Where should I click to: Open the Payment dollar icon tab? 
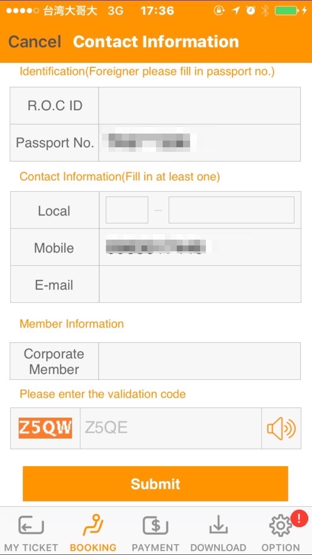coord(155,526)
